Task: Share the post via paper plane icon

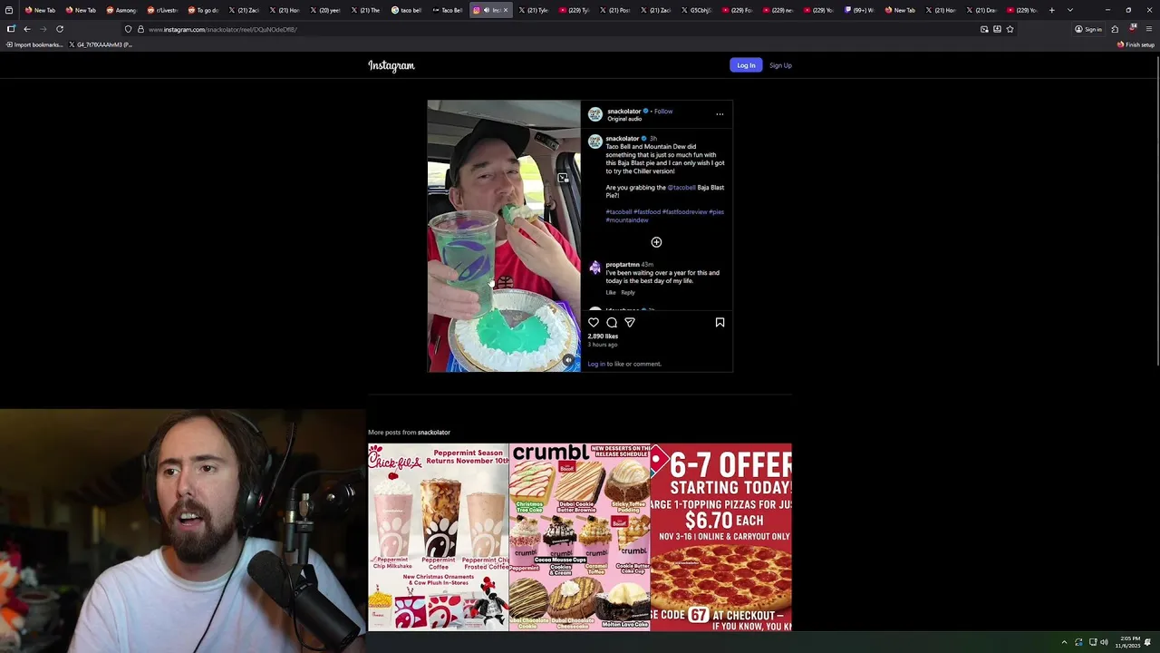Action: 630,323
